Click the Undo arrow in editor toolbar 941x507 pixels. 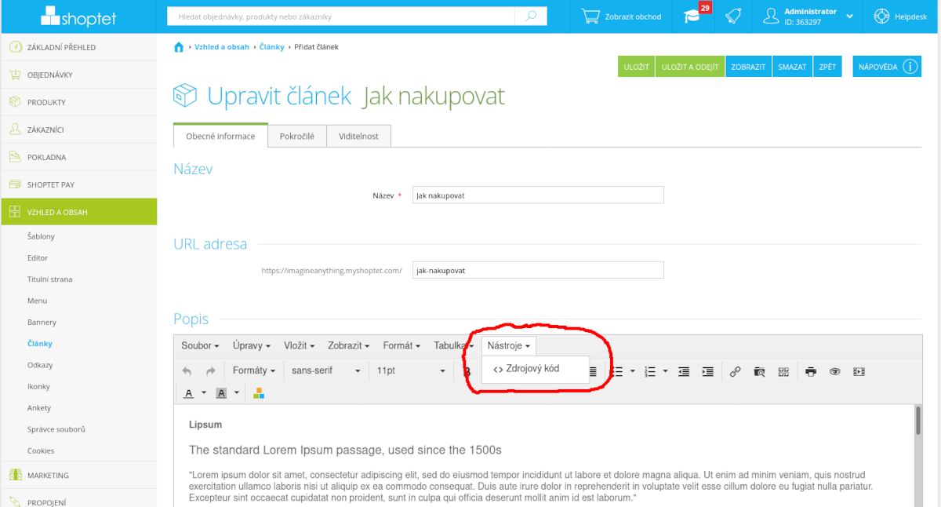point(187,371)
